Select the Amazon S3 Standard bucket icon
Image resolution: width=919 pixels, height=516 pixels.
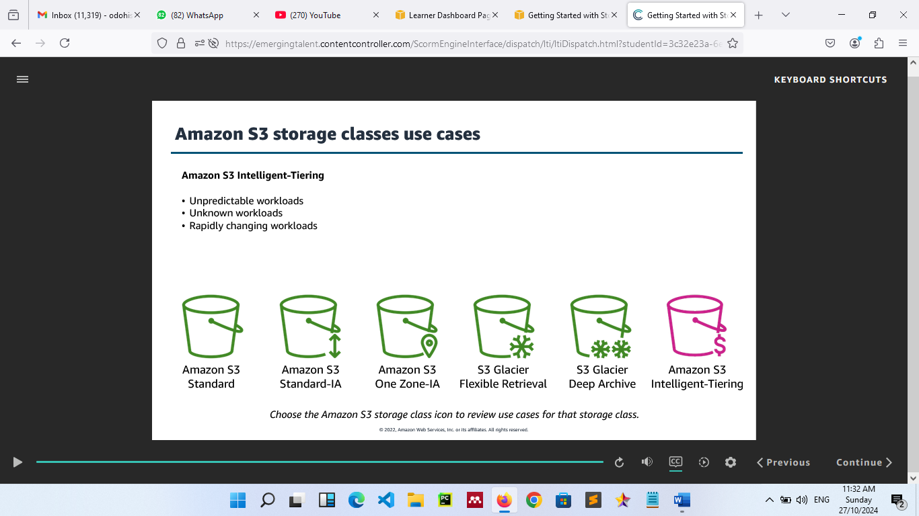tap(211, 327)
